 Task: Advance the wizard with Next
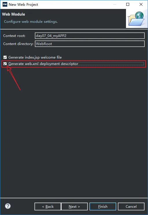(74, 206)
